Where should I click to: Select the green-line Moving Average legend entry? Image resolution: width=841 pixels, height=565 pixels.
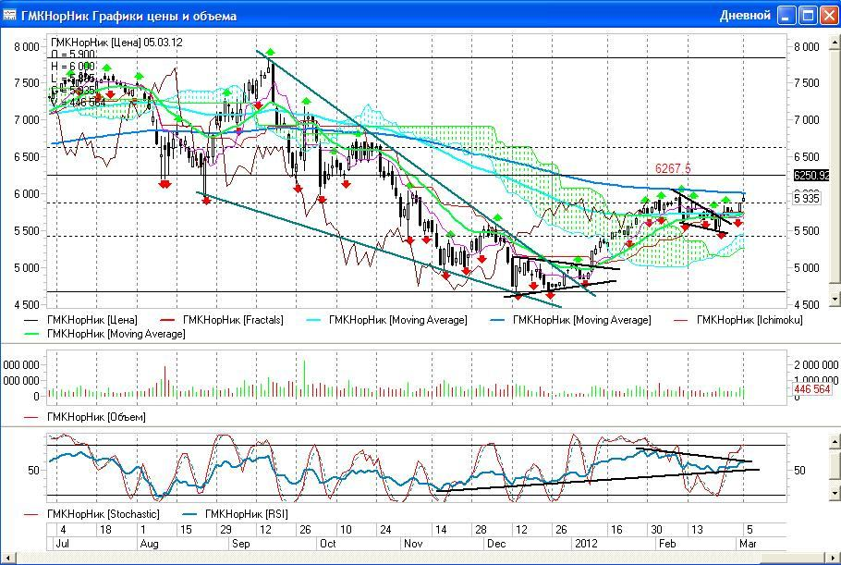coord(104,334)
